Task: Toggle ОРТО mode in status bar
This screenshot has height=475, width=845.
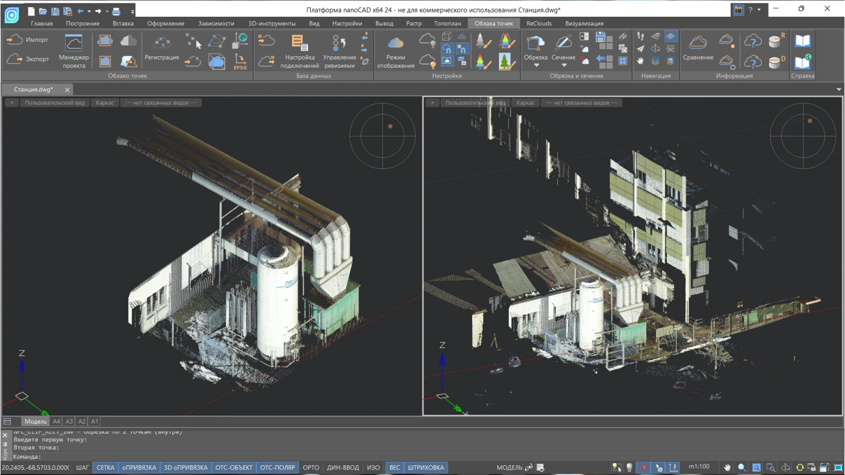Action: (311, 467)
